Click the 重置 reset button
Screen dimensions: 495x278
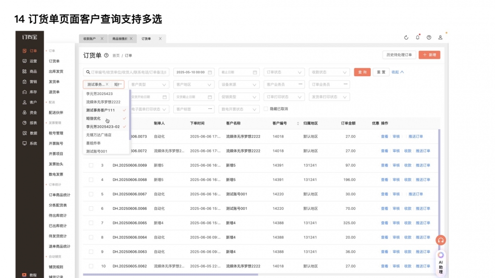381,72
